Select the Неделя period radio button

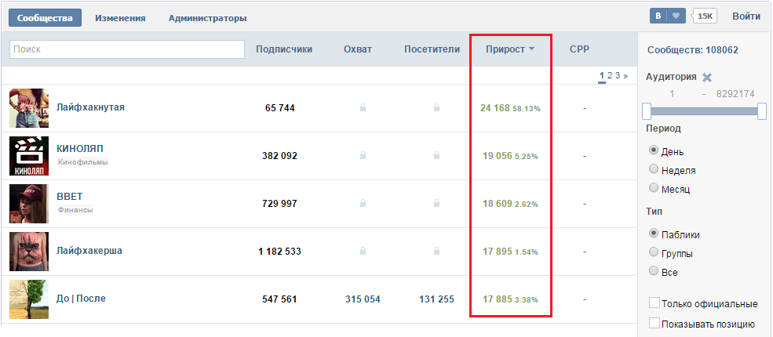[654, 169]
